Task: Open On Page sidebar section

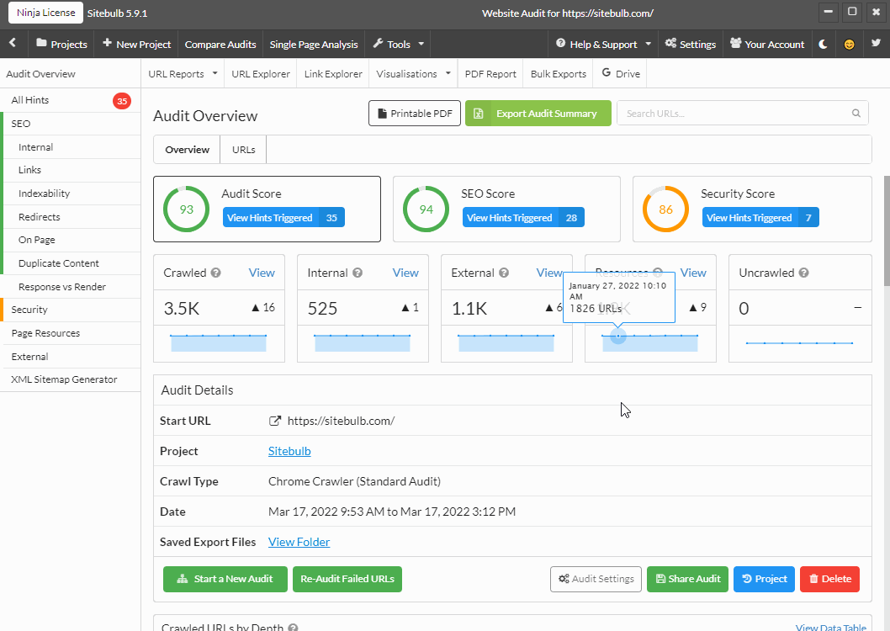Action: (72, 240)
